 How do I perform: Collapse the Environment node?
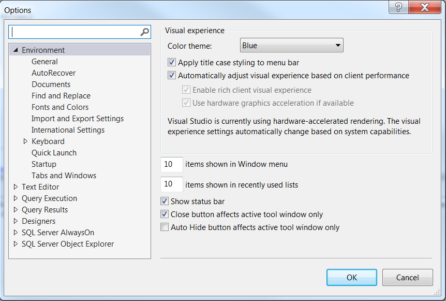(x=17, y=50)
